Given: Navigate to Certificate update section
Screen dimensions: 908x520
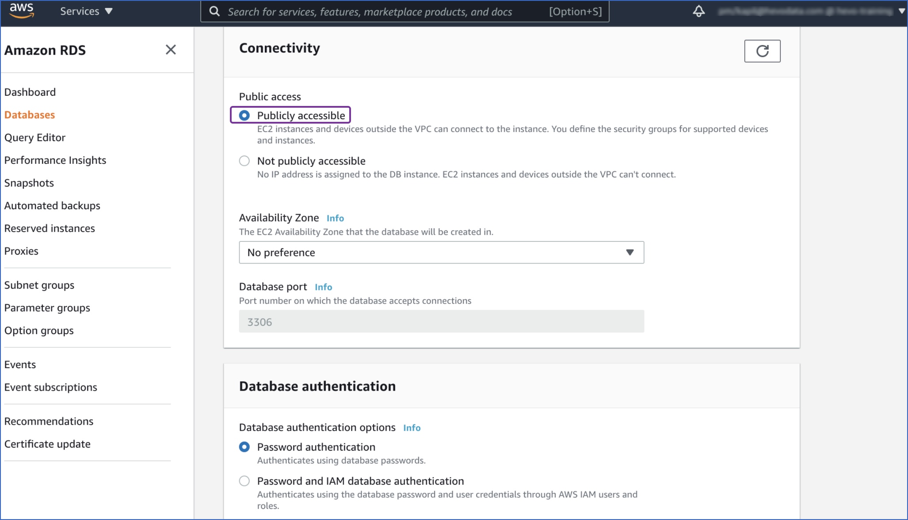Looking at the screenshot, I should click(47, 443).
